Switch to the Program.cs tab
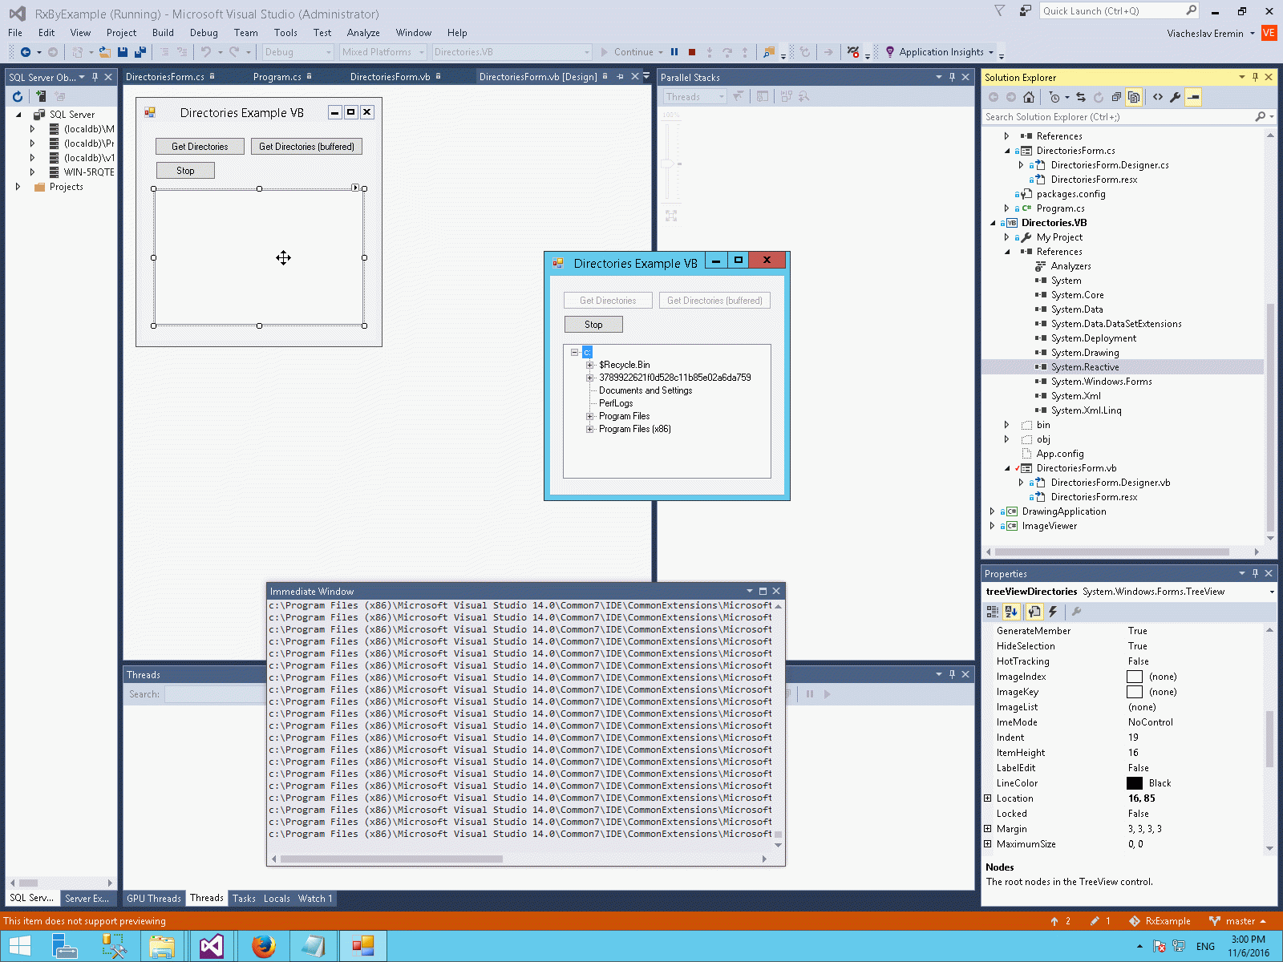The image size is (1283, 962). [277, 77]
